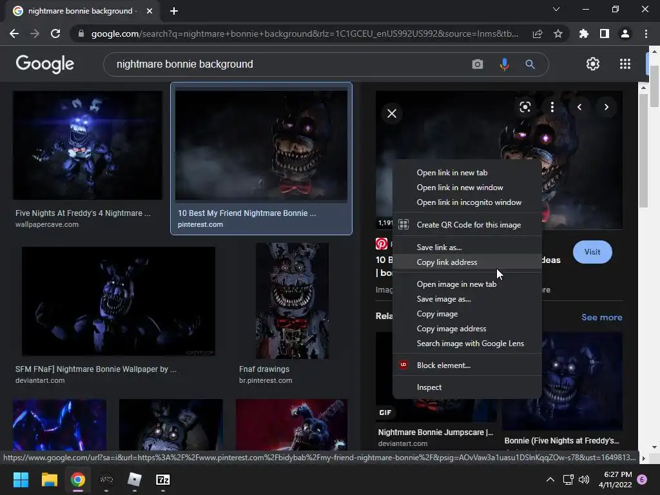Open the Roblox taskbar icon
This screenshot has width=660, height=495.
click(134, 480)
